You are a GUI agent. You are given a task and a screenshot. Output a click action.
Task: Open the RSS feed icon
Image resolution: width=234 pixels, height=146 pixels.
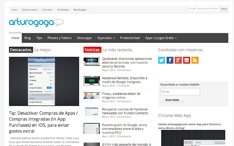pyautogui.click(x=195, y=60)
